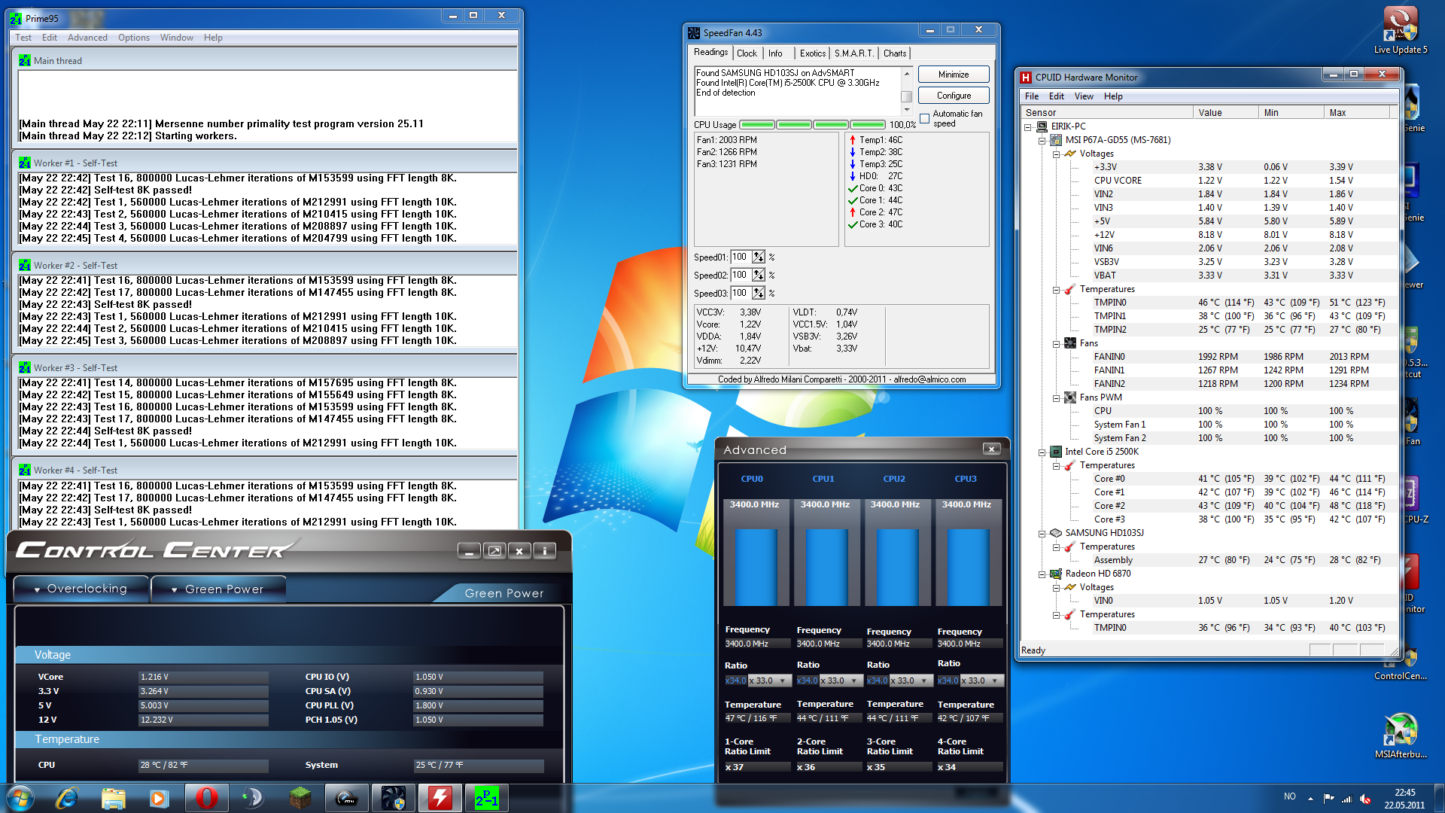Show hidden tray icons arrow
Viewport: 1445px width, 813px height.
point(1310,798)
